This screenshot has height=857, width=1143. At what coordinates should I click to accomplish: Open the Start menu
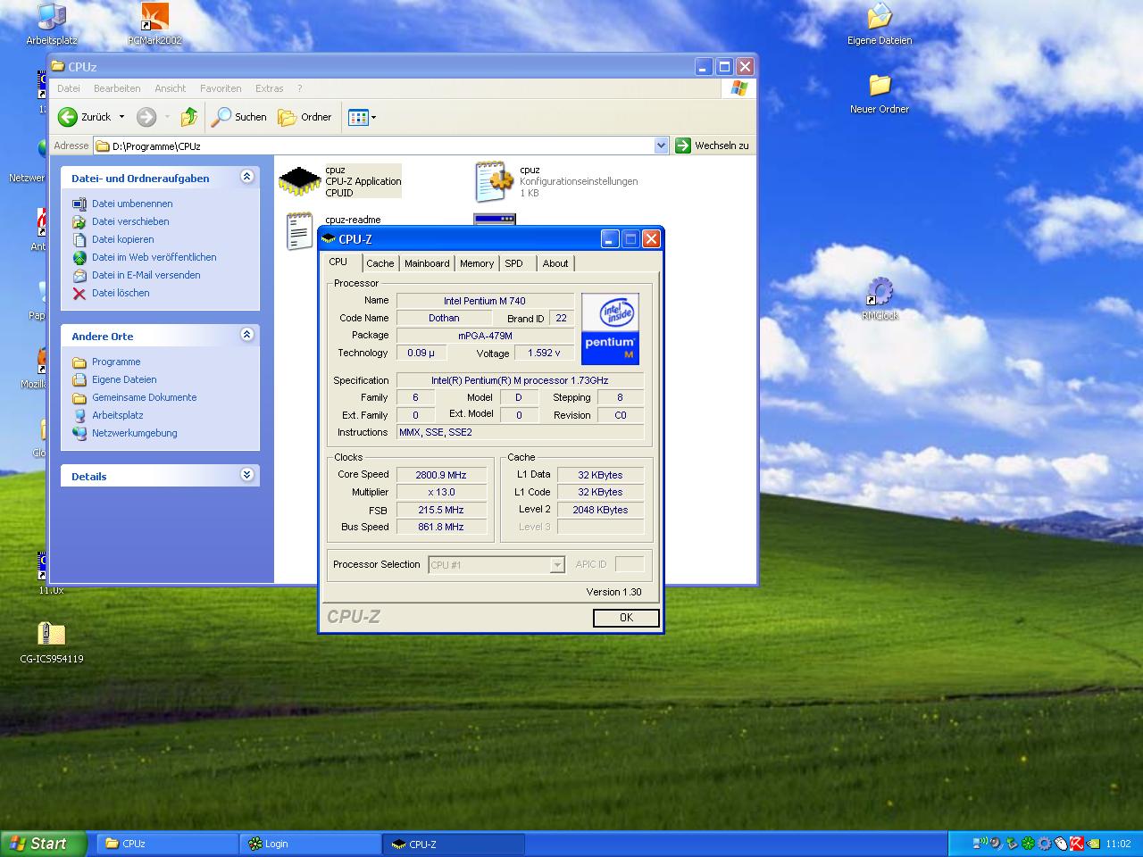click(x=44, y=844)
